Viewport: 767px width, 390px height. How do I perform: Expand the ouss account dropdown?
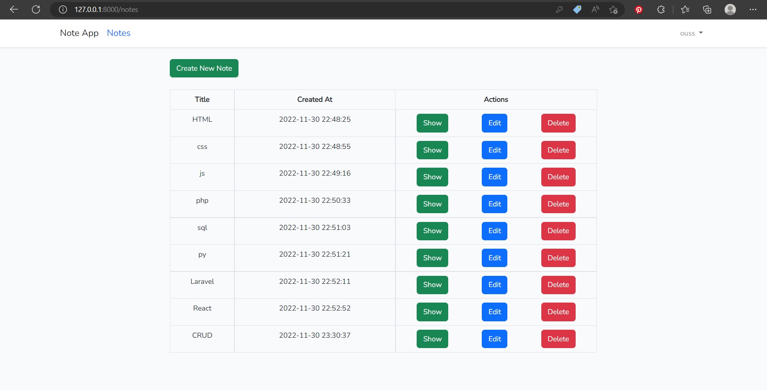[x=691, y=34]
